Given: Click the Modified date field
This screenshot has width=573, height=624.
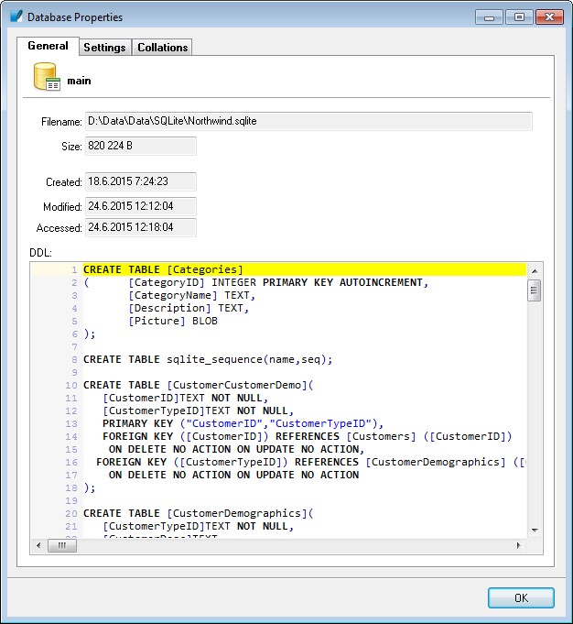Looking at the screenshot, I should point(140,205).
